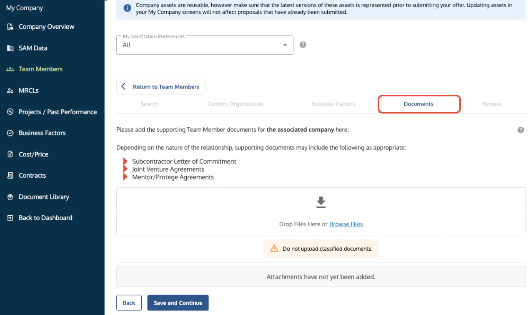
Task: Click the Back to Dashboard arrow icon
Action: (10, 218)
